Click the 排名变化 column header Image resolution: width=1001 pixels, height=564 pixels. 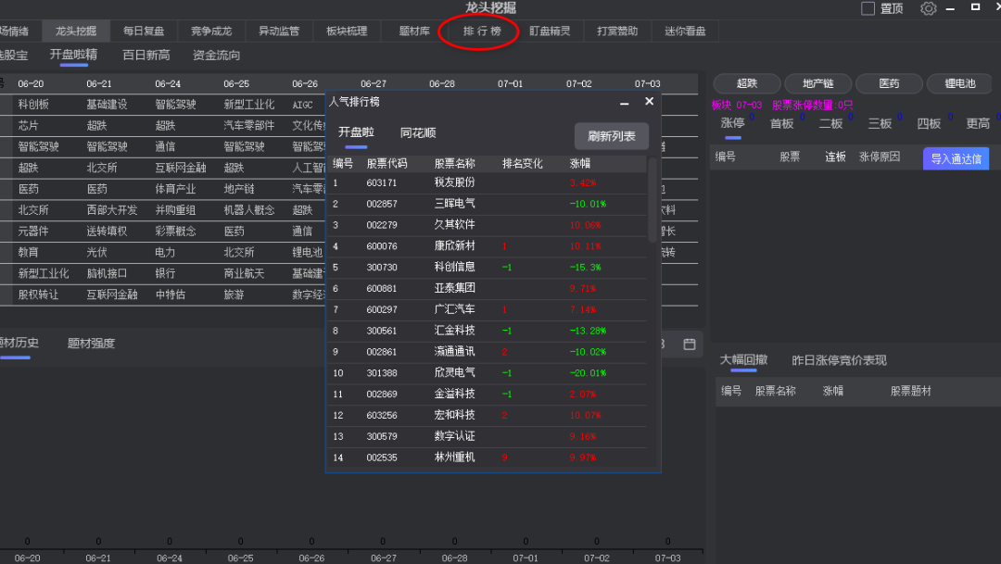tap(522, 163)
